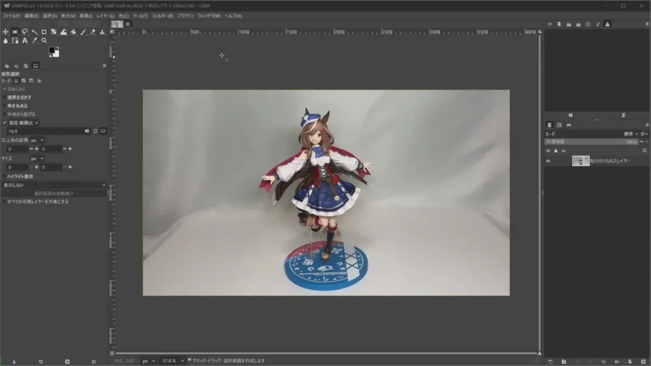
Task: Switch to the Channels tab icon
Action: [559, 125]
